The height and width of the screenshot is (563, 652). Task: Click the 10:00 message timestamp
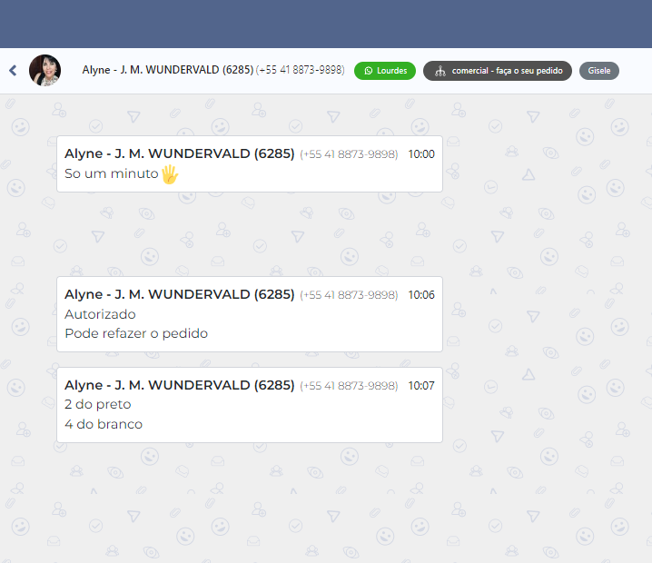coord(421,154)
